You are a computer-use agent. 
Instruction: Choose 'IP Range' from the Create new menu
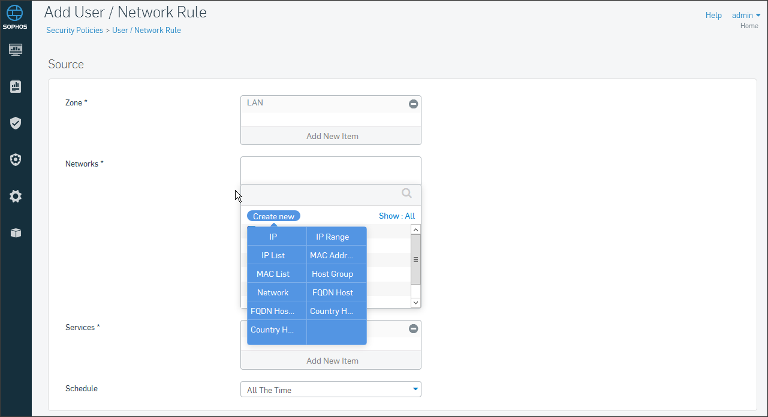pyautogui.click(x=332, y=237)
